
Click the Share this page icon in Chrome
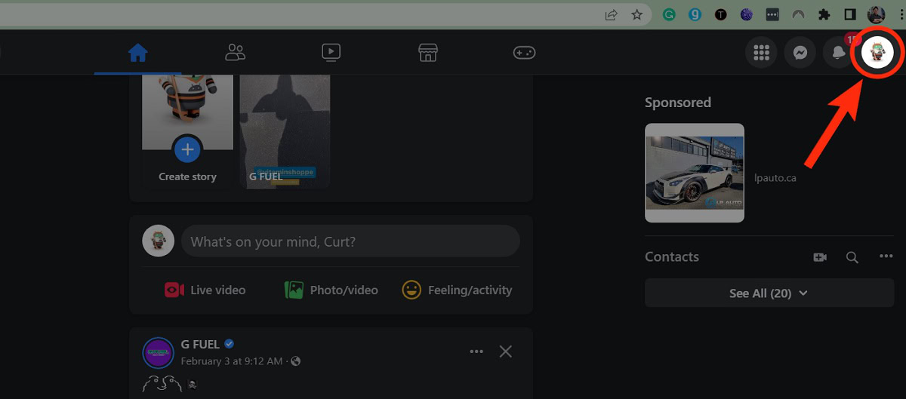point(612,14)
